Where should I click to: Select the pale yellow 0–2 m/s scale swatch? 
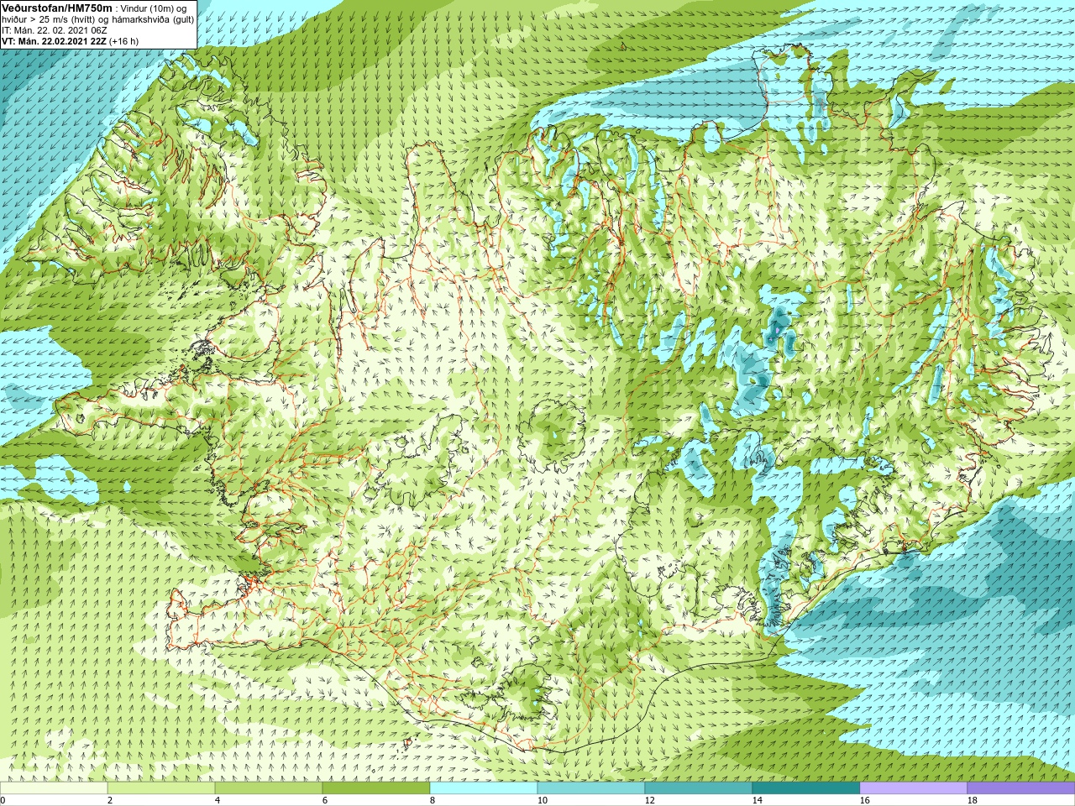[54, 788]
